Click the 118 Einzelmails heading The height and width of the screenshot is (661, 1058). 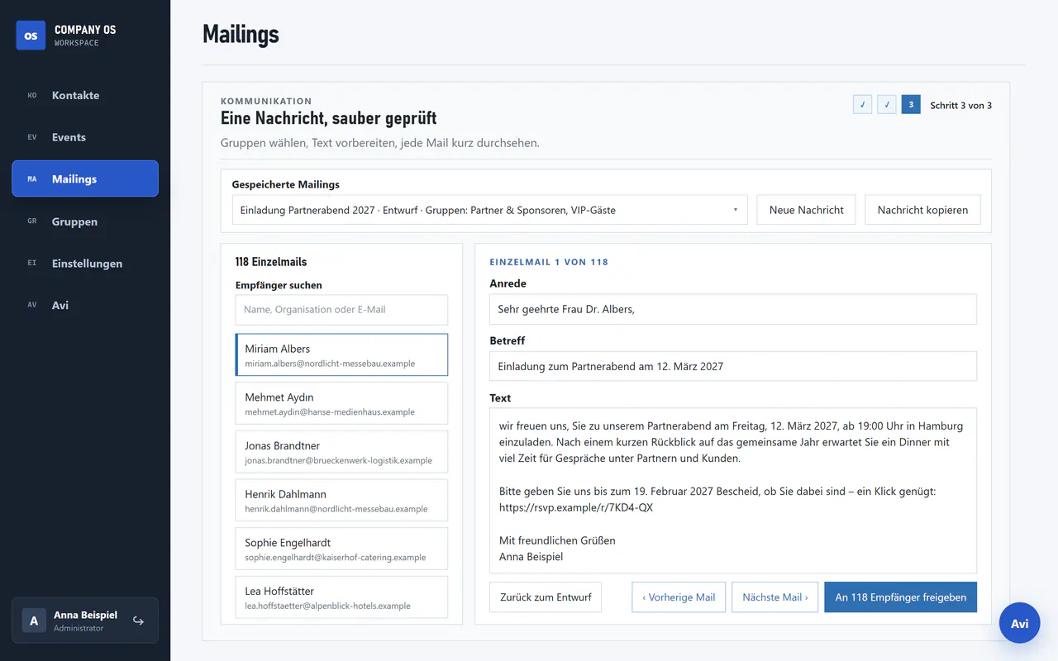click(271, 262)
